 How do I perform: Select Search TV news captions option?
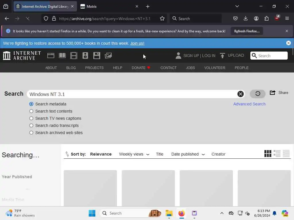pos(31,118)
